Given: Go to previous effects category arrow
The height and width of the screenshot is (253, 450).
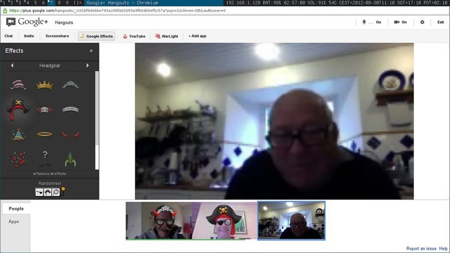Looking at the screenshot, I should coord(12,66).
